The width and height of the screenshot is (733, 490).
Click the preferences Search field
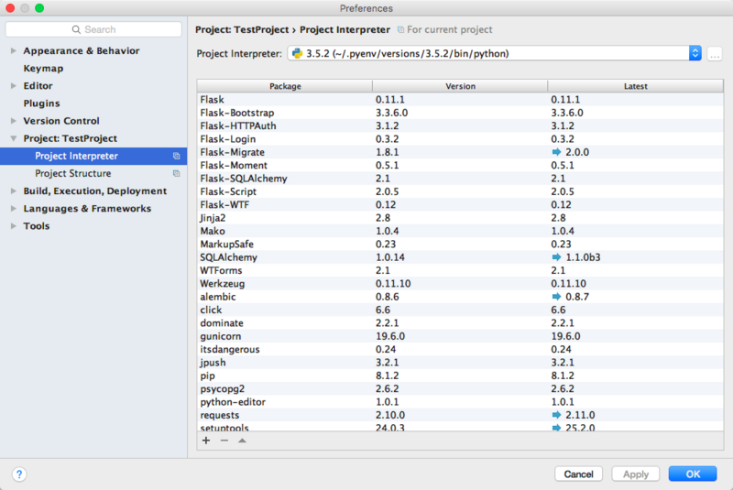click(x=93, y=29)
